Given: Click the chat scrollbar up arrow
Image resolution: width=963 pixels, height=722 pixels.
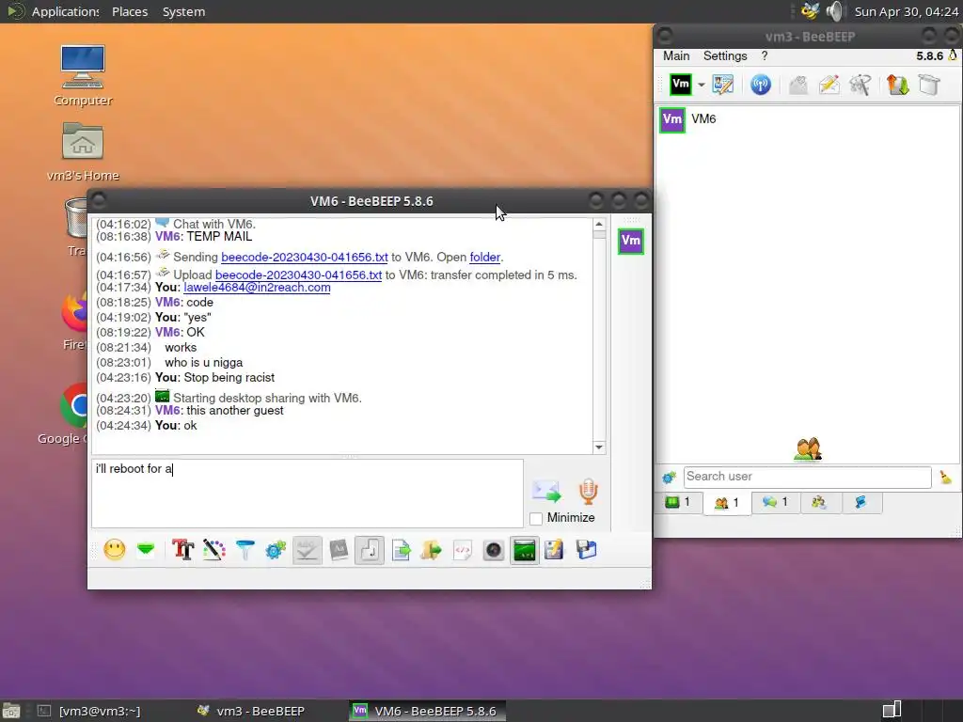Looking at the screenshot, I should 599,224.
